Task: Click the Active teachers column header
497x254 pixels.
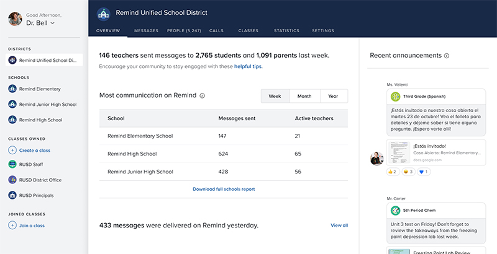Action: 314,118
